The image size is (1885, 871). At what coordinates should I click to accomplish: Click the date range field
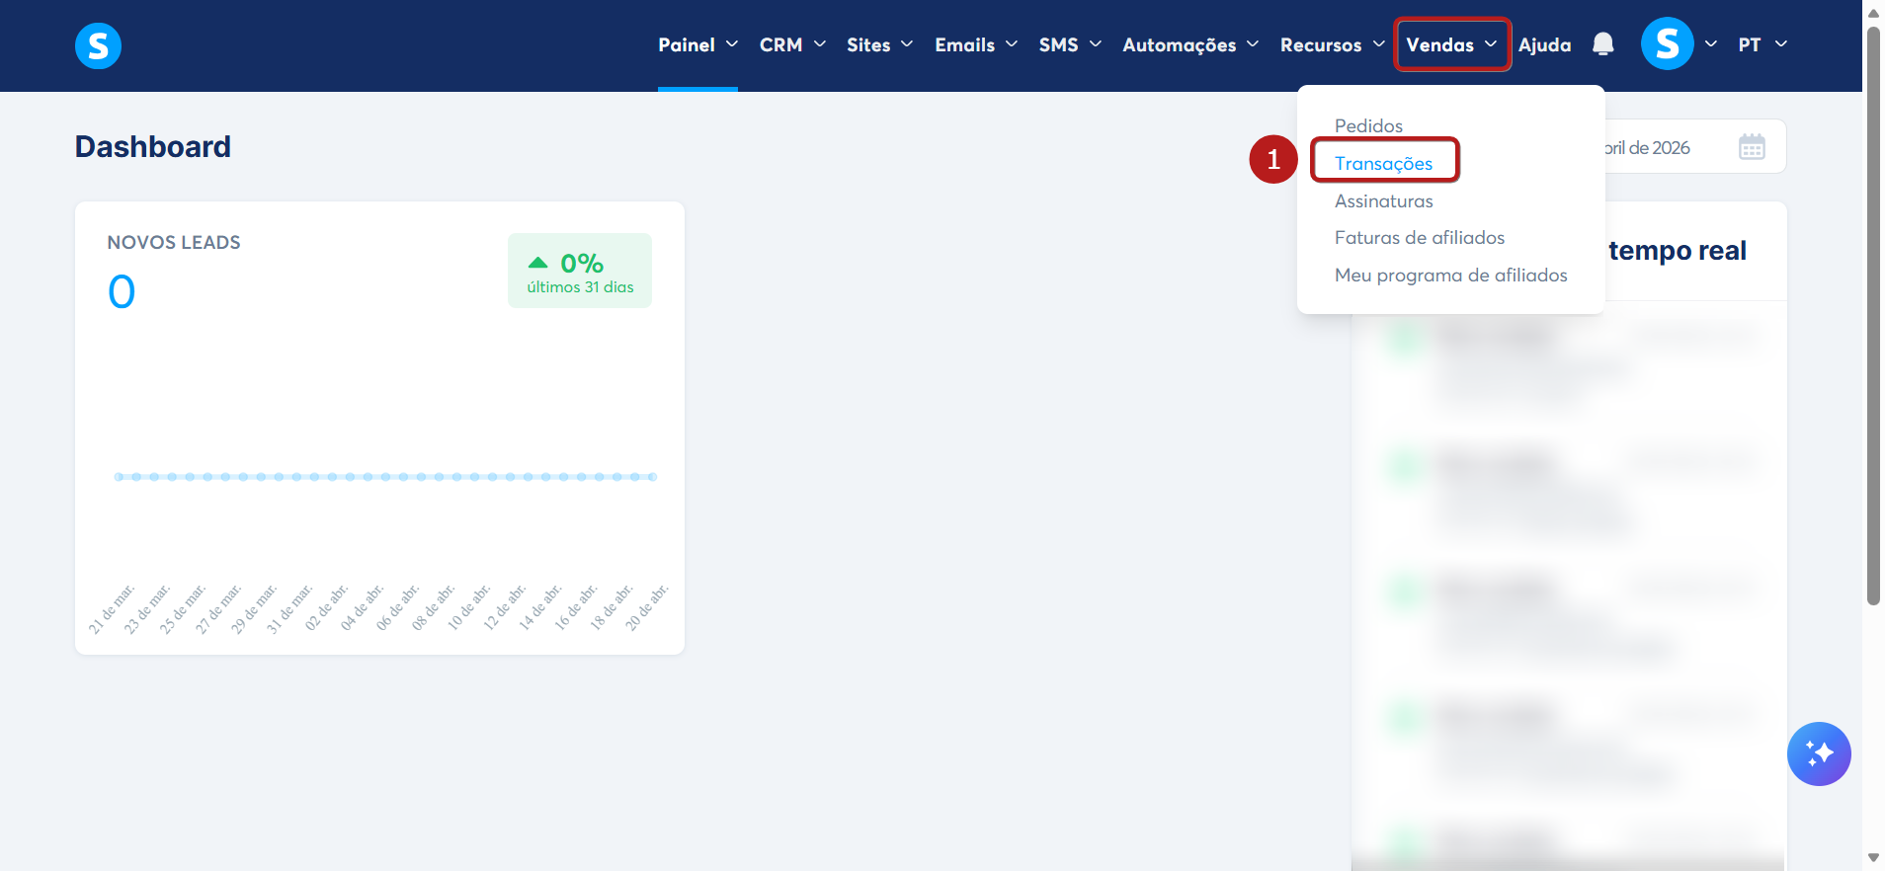[1694, 147]
